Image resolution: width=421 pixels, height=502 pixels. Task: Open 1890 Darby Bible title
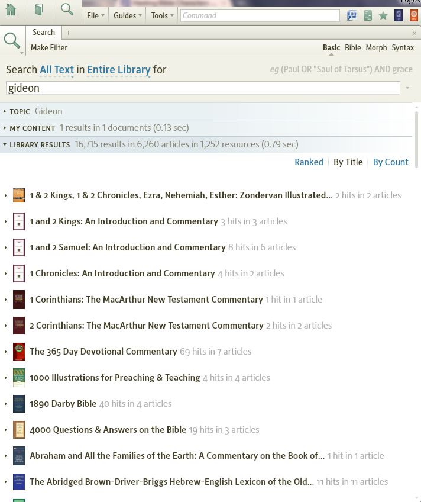coord(63,404)
